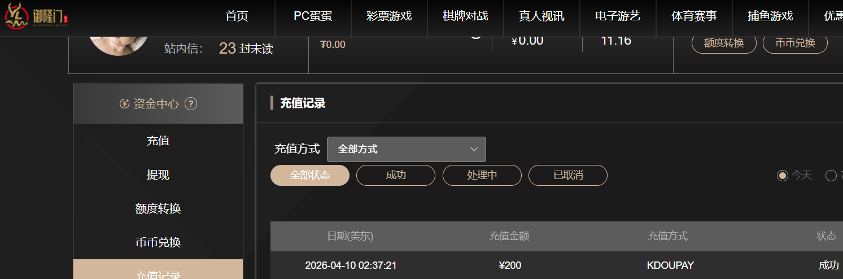Open the 真人视讯 navigation menu

541,16
